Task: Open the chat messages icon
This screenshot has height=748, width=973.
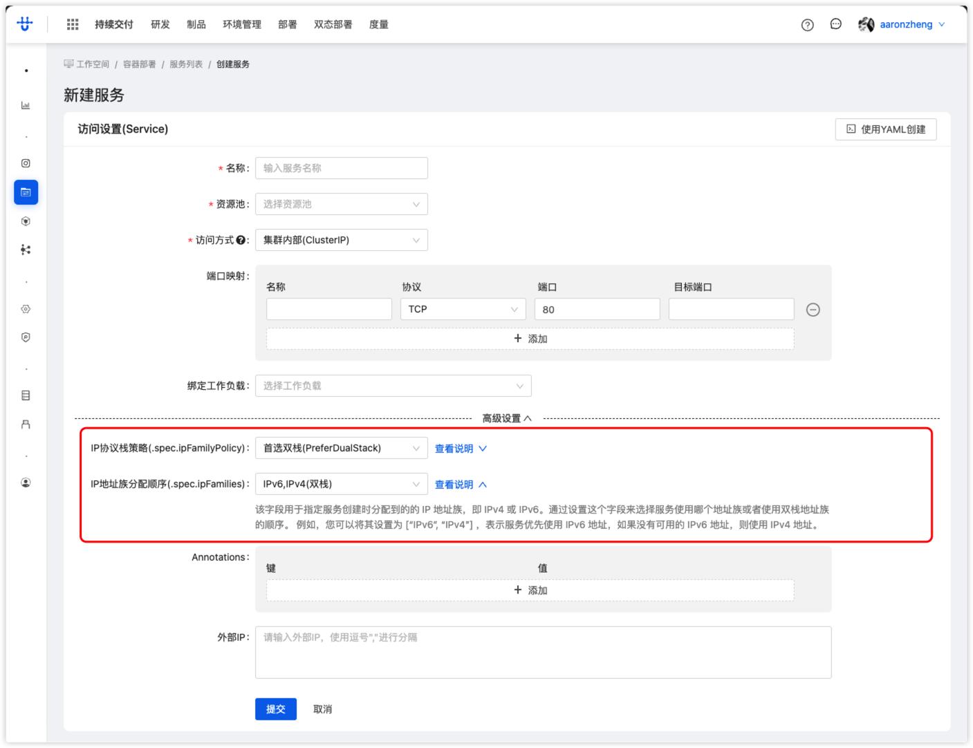Action: point(835,24)
